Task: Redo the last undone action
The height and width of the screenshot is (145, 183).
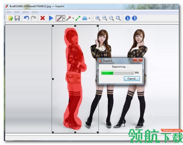Action: [x=33, y=18]
